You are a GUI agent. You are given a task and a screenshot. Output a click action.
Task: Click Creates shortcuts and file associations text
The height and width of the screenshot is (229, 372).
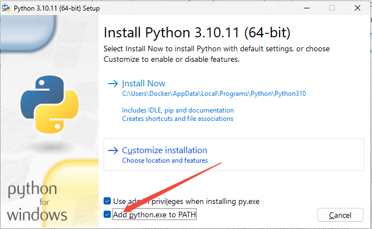pos(178,119)
